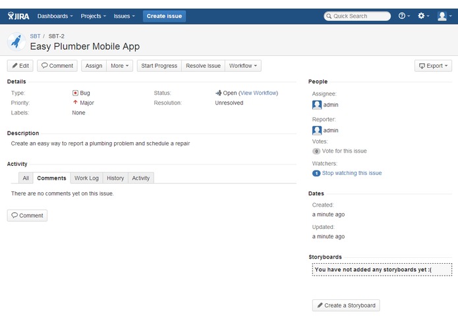Screen dimensions: 458x325
Task: Switch to the All activity tab
Action: [x=26, y=178]
